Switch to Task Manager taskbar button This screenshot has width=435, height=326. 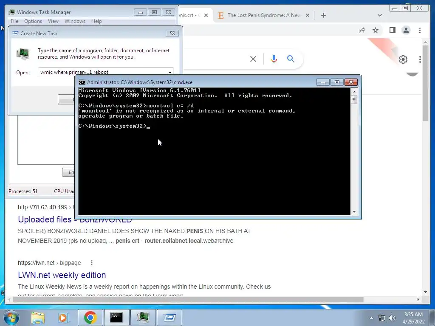[143, 318]
